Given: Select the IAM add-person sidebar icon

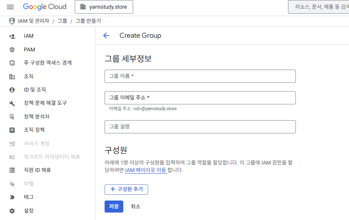Looking at the screenshot, I should click(x=12, y=36).
